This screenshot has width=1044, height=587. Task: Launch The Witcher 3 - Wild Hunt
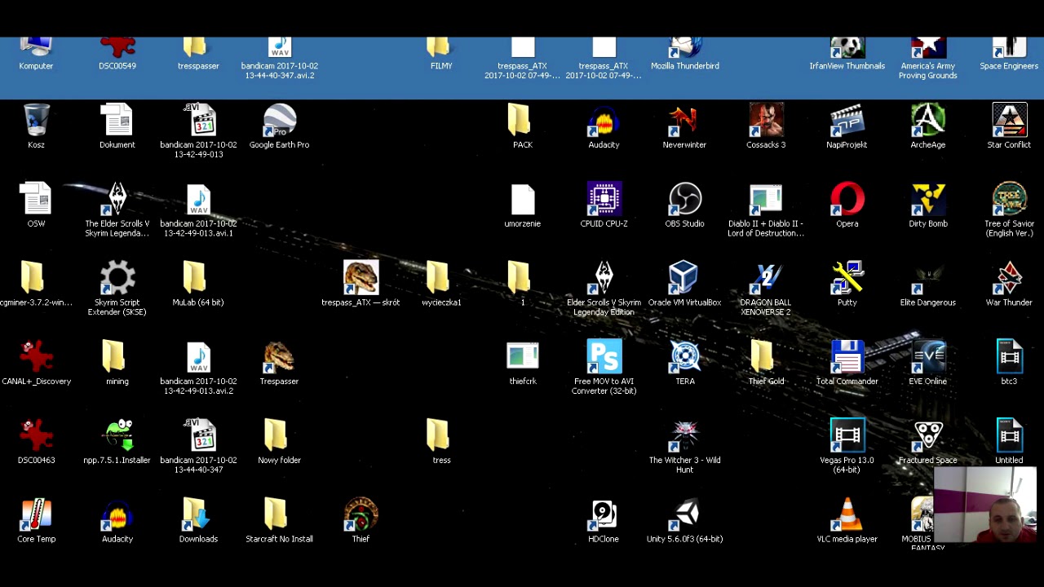684,447
